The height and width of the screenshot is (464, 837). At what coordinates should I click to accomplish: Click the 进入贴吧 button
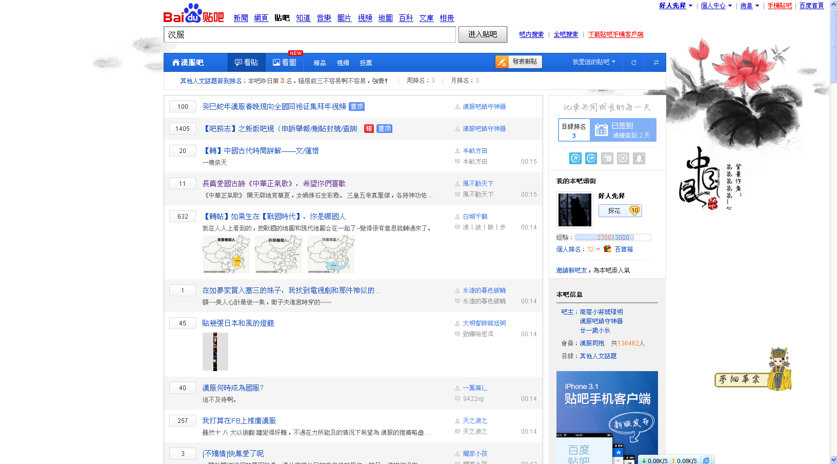(x=483, y=34)
